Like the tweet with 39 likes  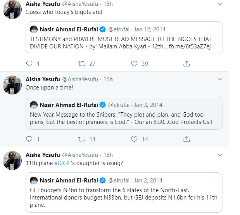(x=134, y=64)
